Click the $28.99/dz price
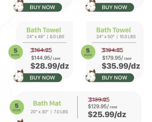Viewport: 152px width, 122px height. (50, 66)
